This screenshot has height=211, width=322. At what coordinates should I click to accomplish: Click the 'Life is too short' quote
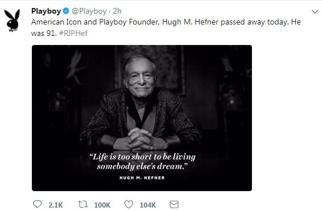142,161
